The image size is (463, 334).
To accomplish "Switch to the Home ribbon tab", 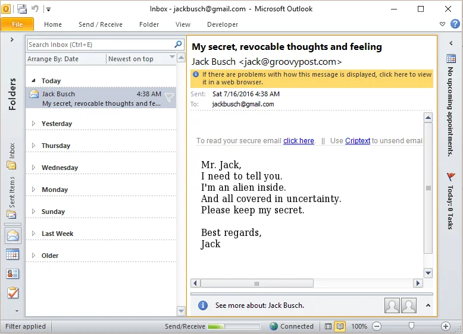I will pos(53,24).
